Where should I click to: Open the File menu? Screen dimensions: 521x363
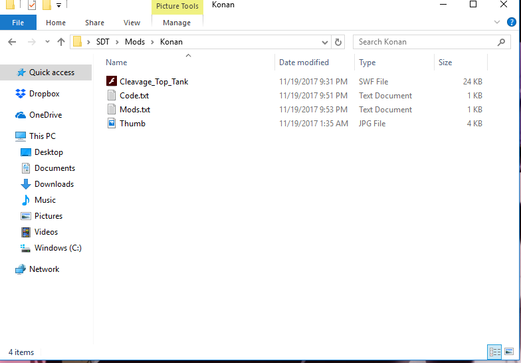pos(18,23)
